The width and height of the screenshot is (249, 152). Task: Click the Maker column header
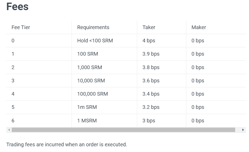point(199,27)
